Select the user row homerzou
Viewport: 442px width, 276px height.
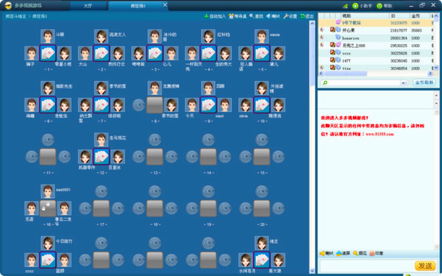(x=376, y=38)
